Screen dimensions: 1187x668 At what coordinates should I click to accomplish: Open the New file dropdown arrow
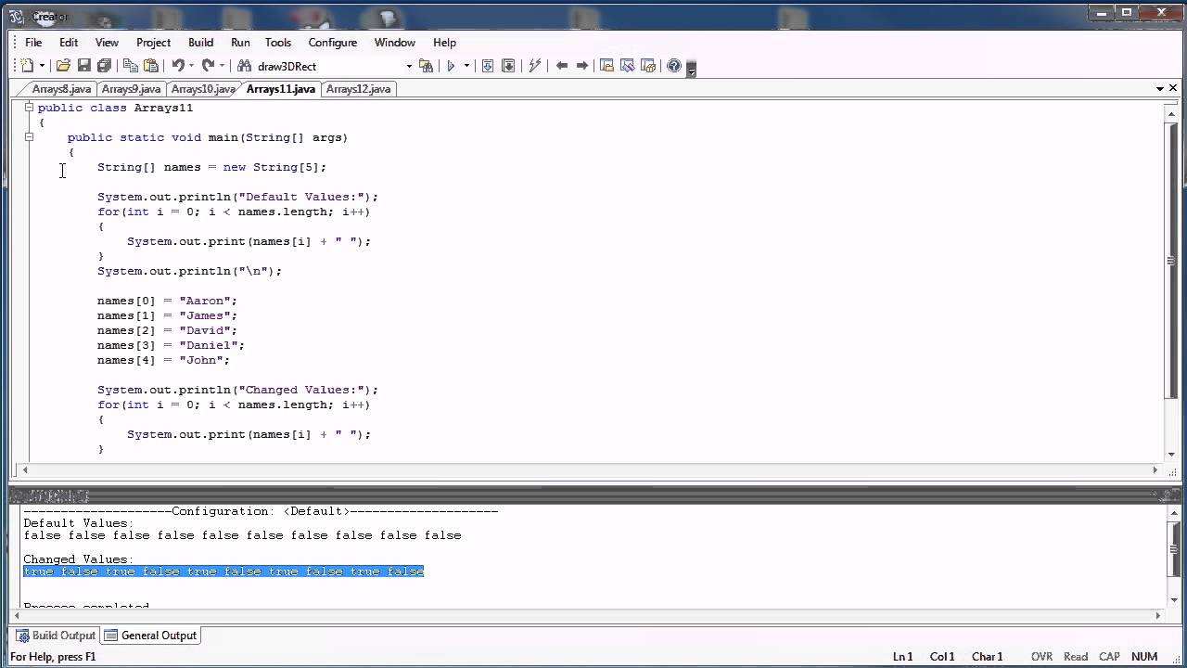tap(42, 66)
